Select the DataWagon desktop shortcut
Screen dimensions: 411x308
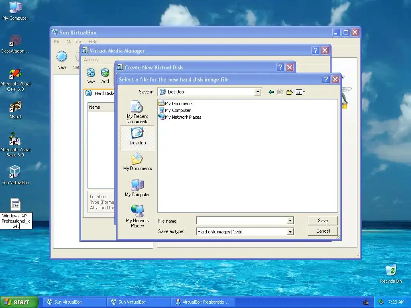(15, 44)
